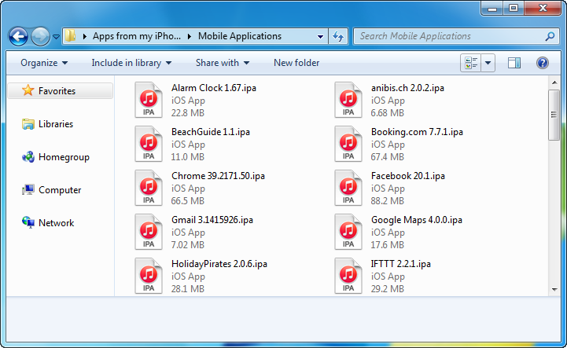Viewport: 567px width, 348px height.
Task: Open the Include in library menu
Action: (131, 63)
